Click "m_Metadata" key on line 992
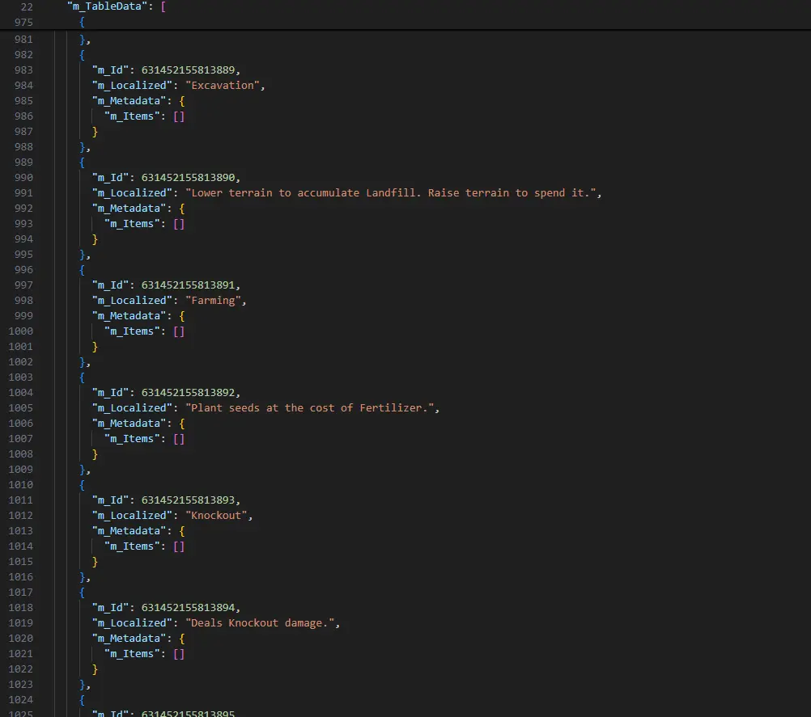The height and width of the screenshot is (717, 811). tap(129, 209)
